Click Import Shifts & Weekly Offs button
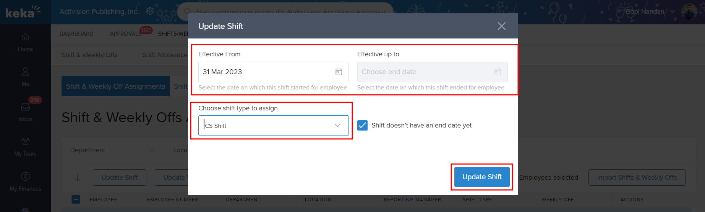705x212 pixels. tap(637, 177)
